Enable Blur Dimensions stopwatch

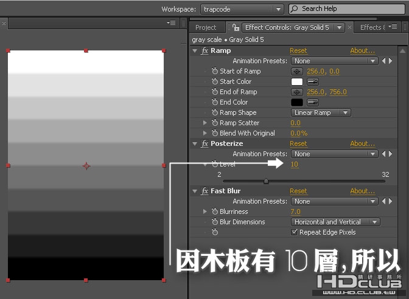pos(215,222)
